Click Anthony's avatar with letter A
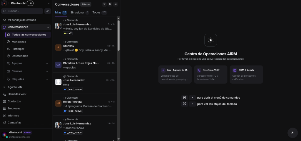Viewport: 301px width, 141px height. [x=58, y=47]
